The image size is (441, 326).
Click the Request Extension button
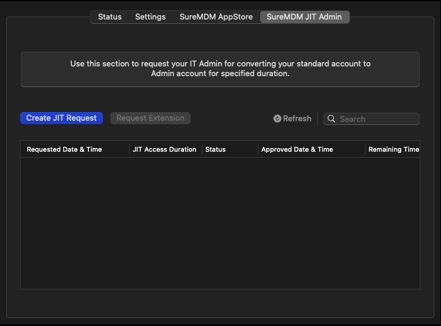pyautogui.click(x=150, y=118)
